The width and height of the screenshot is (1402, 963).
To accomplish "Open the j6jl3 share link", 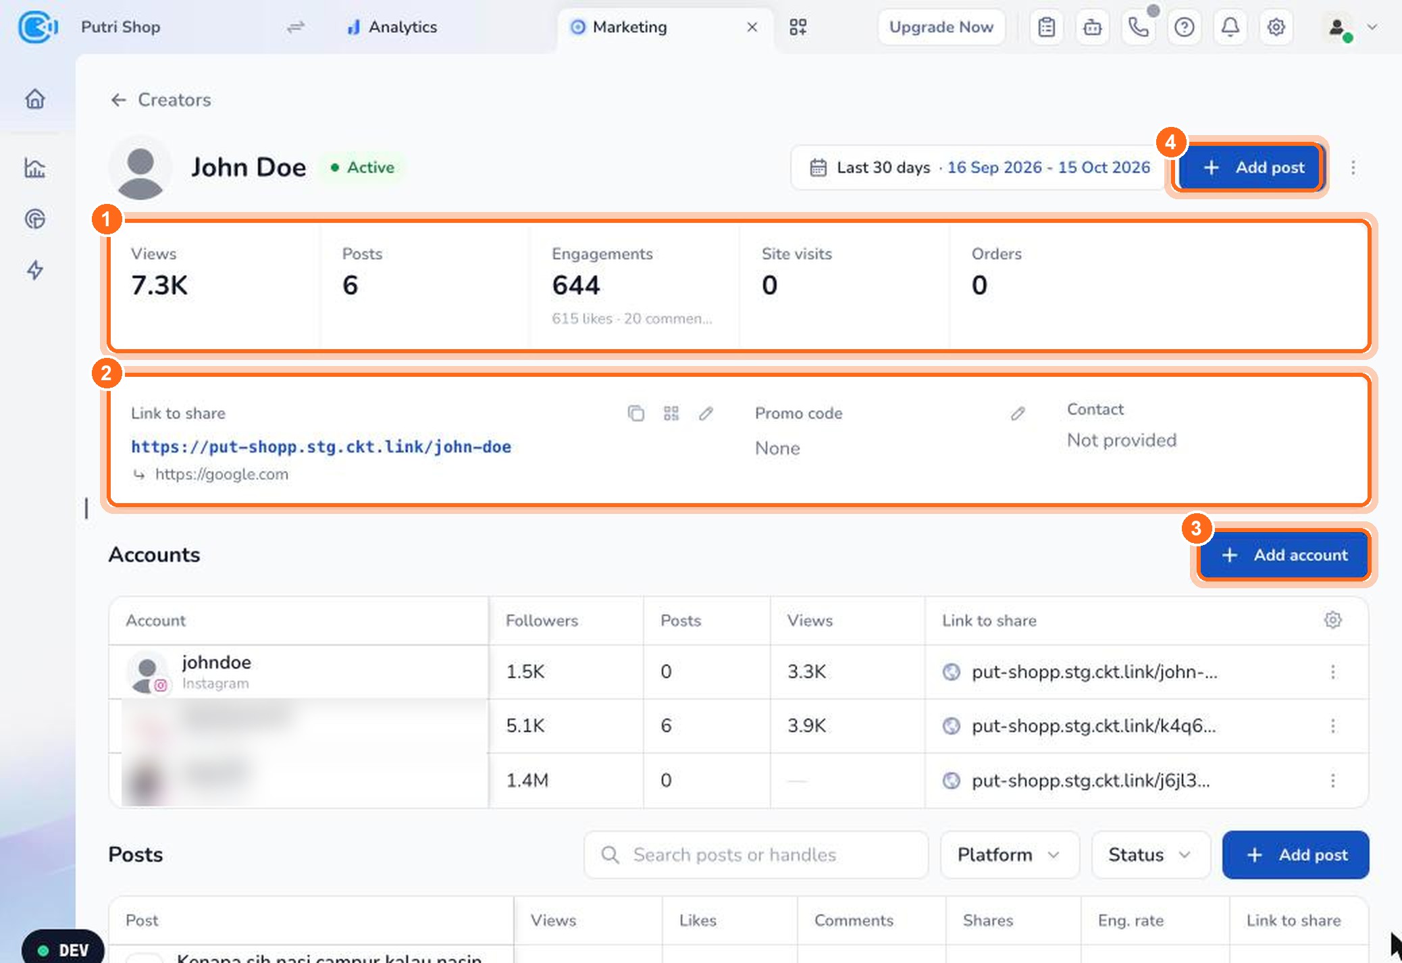I will click(x=1091, y=781).
